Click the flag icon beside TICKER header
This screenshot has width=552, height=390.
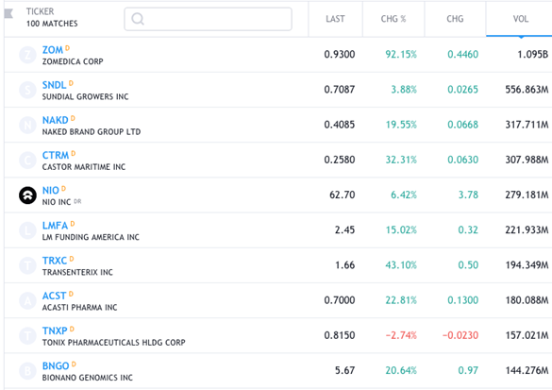coord(8,14)
